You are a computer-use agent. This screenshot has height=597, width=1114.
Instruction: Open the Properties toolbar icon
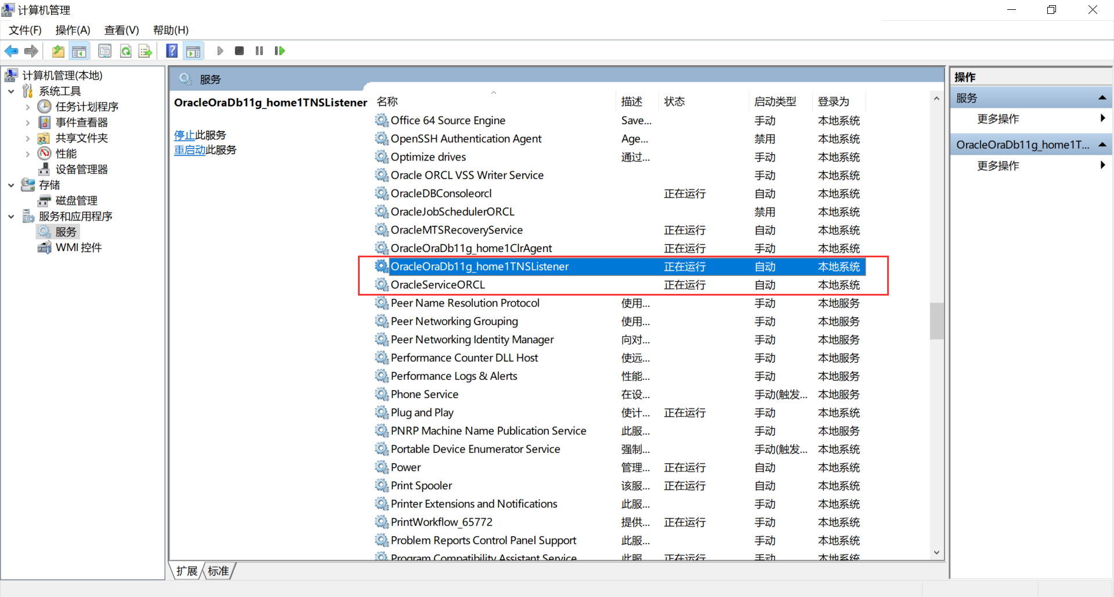pyautogui.click(x=105, y=51)
